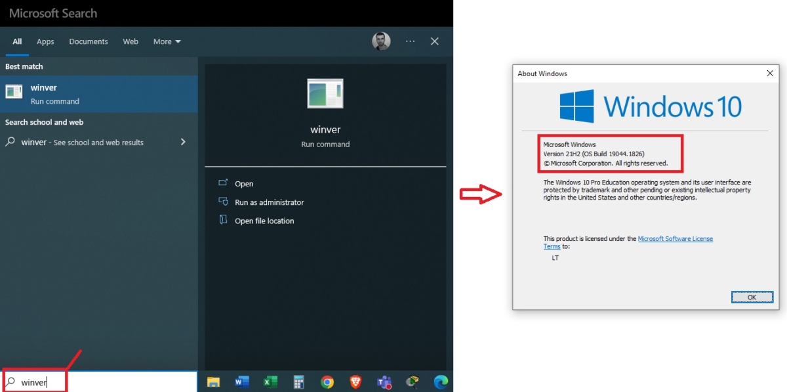The image size is (787, 392).
Task: Open the More dropdown in search filters
Action: pos(167,41)
